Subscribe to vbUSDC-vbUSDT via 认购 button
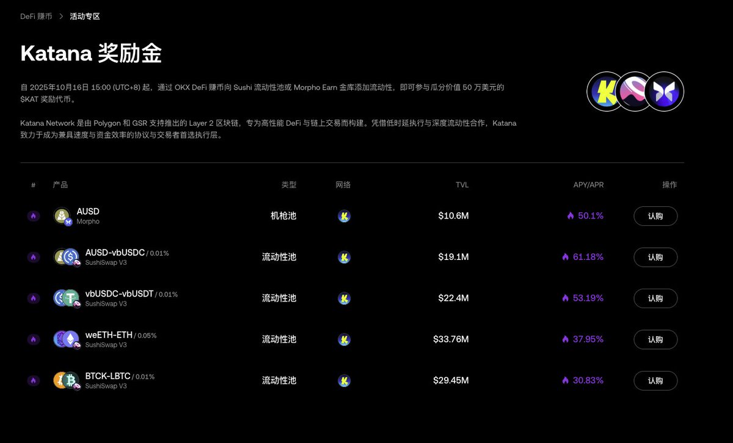Viewport: 733px width, 443px height. [655, 298]
